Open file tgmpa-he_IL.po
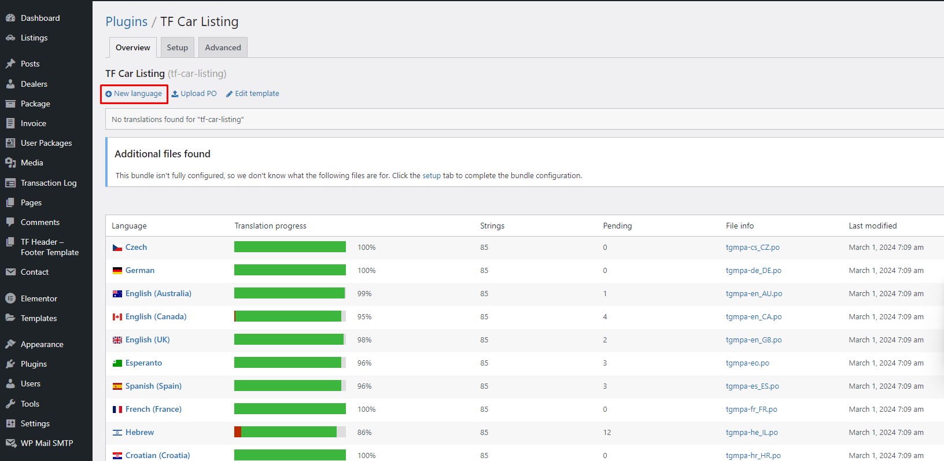The height and width of the screenshot is (461, 944). click(x=752, y=432)
